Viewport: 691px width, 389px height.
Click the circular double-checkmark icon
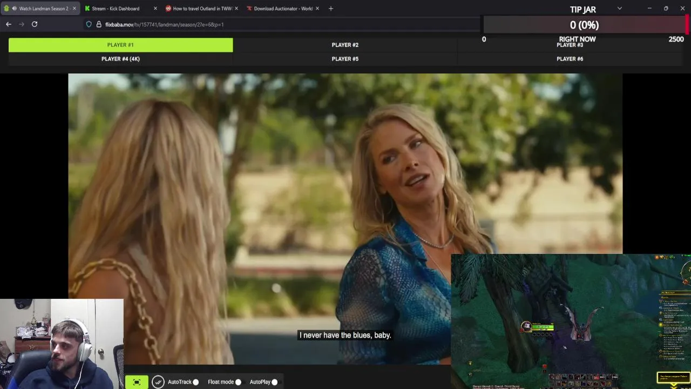(x=158, y=382)
